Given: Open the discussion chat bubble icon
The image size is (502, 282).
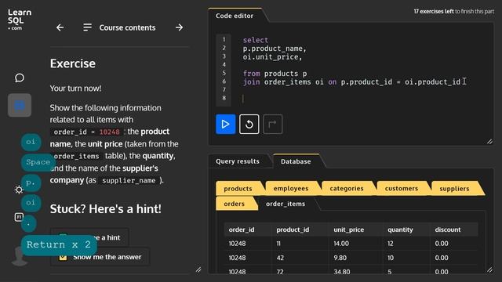Looking at the screenshot, I should pyautogui.click(x=20, y=78).
